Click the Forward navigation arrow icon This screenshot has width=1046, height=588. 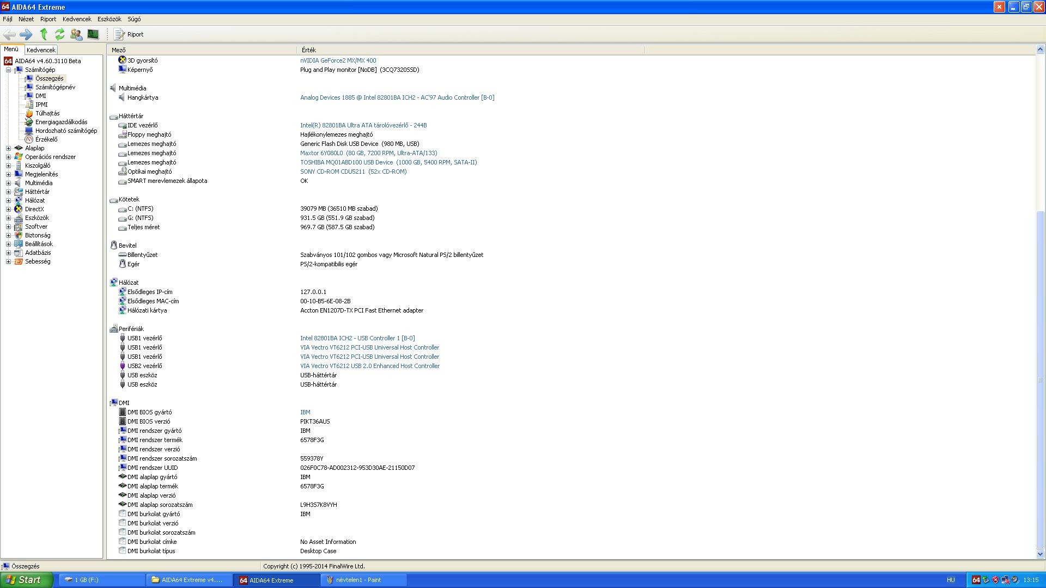pos(26,34)
